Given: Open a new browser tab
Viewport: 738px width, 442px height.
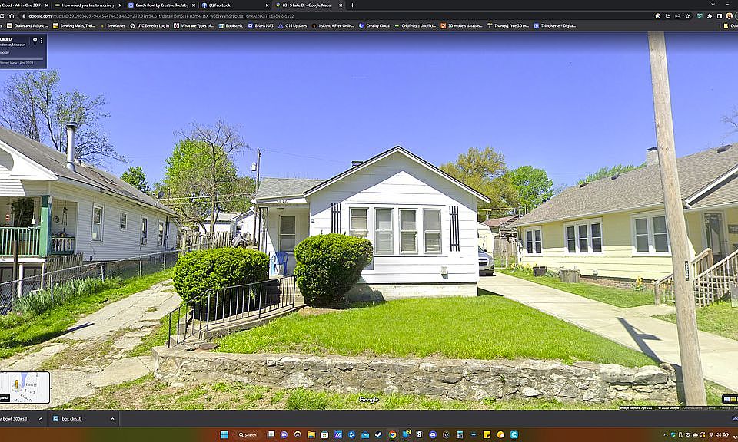Looking at the screenshot, I should click(352, 5).
